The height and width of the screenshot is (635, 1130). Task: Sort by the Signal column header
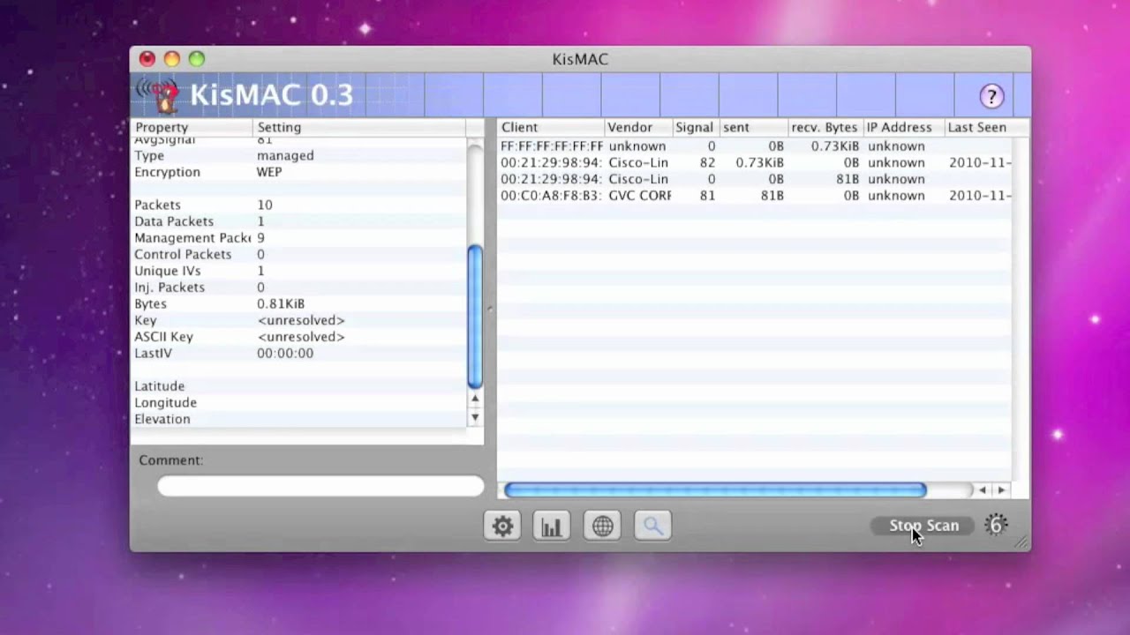pyautogui.click(x=696, y=127)
